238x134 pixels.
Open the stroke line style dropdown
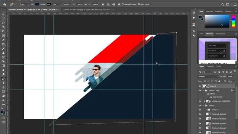[x=67, y=4]
